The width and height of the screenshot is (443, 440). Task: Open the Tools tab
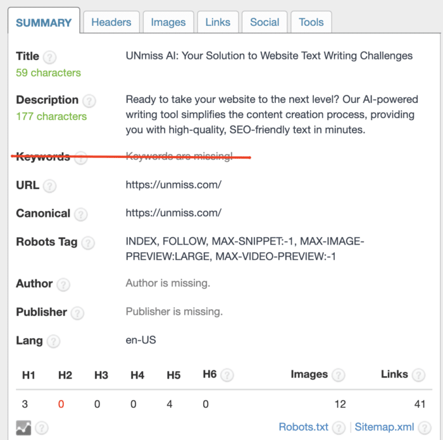[311, 22]
